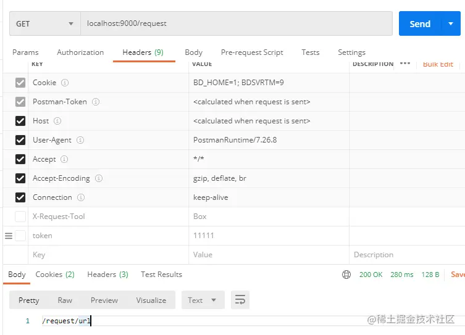Toggle the Accept-Encoding header checkbox
465x335 pixels.
(20, 178)
